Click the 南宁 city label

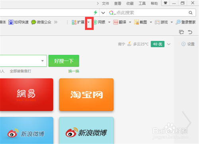point(121,44)
